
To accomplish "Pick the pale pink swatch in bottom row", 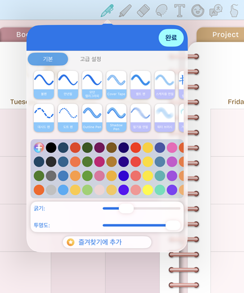I will pos(99,190).
